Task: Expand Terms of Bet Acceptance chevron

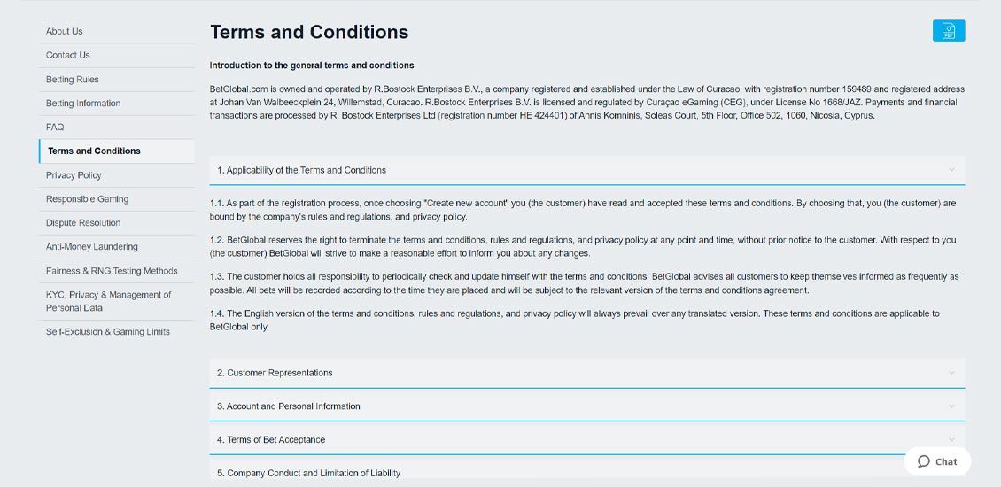Action: (951, 440)
